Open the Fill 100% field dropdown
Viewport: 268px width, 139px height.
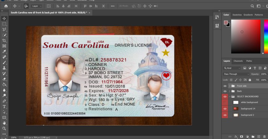[264, 80]
